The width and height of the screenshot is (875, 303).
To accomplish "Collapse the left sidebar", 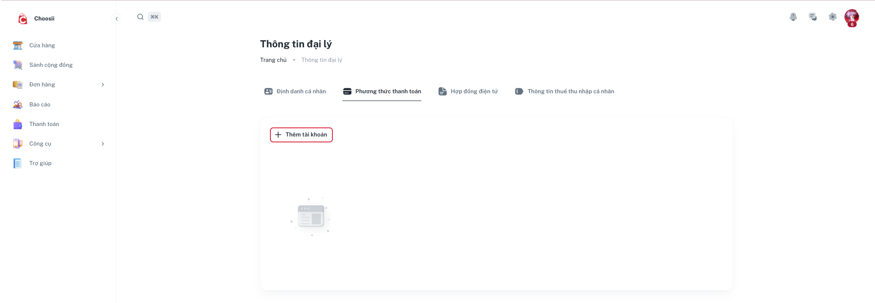I will tap(117, 19).
